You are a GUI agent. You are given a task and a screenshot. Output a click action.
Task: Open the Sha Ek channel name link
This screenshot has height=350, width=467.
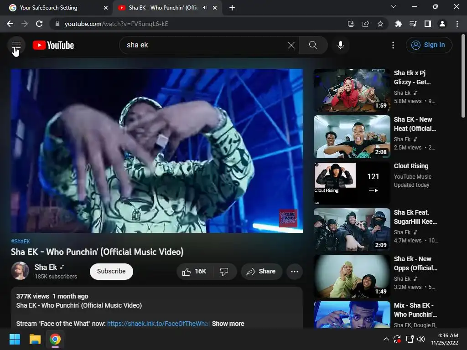46,267
